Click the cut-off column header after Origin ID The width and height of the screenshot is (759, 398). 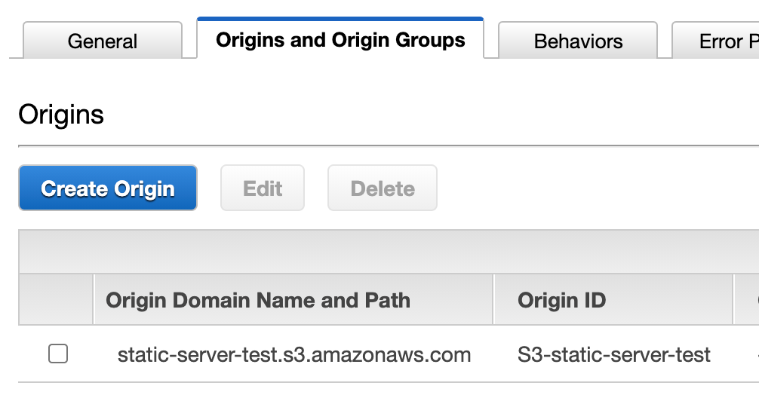point(747,299)
